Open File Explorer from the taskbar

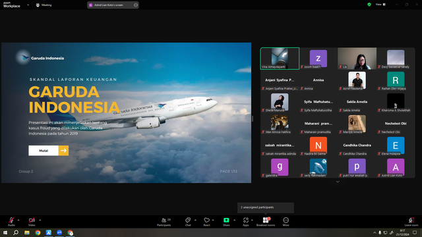click(27, 232)
